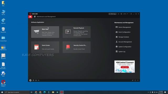Open File Explorer from the taskbar

pos(53,92)
